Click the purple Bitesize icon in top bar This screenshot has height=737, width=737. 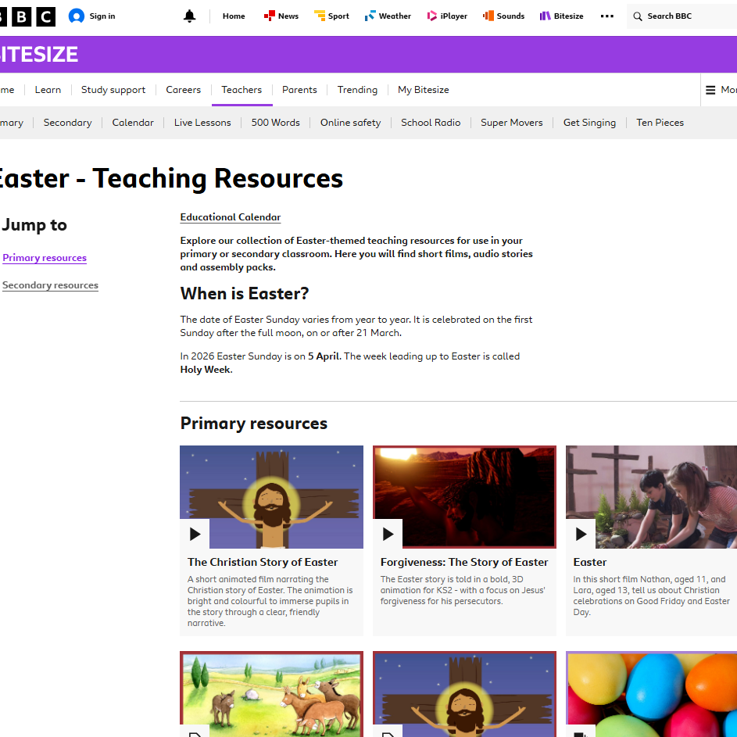[546, 16]
